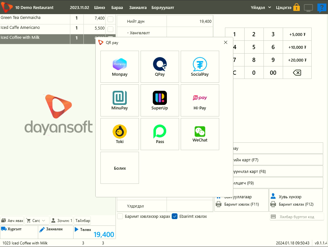Click the barcode icon beside code field
This screenshot has width=328, height=247.
point(273,217)
